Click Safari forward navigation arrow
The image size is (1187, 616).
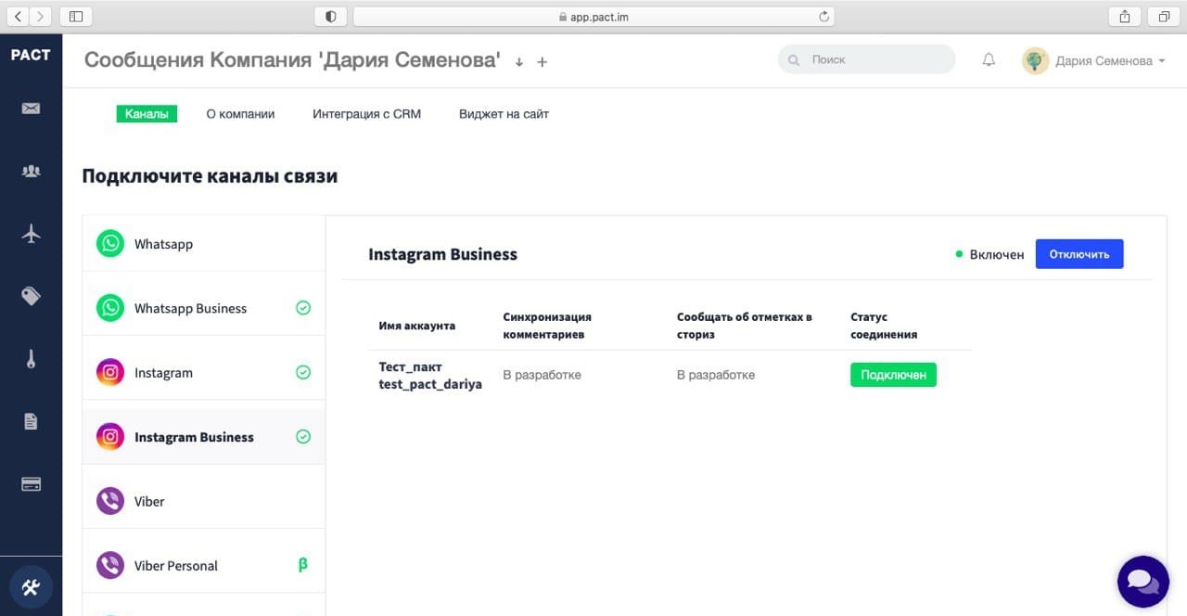coord(40,16)
